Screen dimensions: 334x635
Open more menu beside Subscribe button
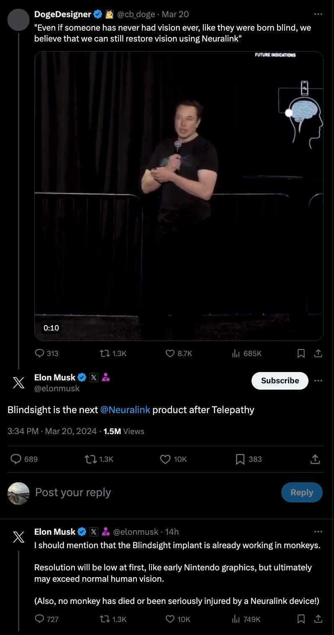318,380
